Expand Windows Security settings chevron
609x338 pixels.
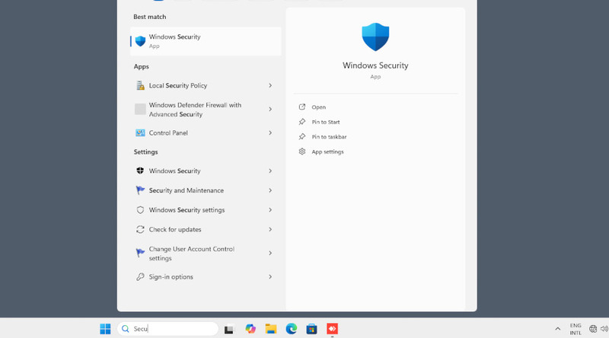click(270, 210)
